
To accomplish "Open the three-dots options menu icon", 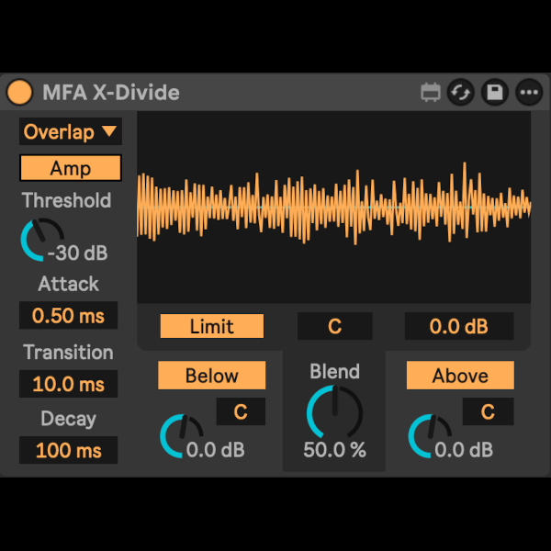I will tap(529, 93).
